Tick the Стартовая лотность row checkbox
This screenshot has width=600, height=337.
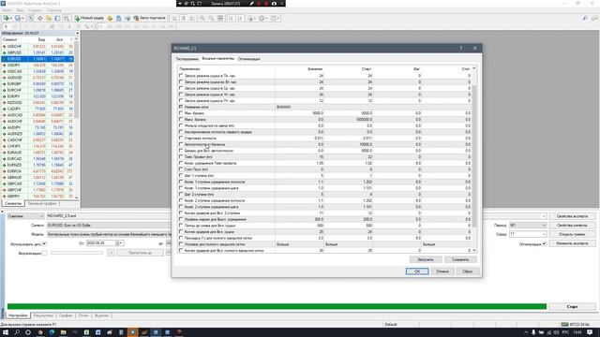pyautogui.click(x=181, y=138)
